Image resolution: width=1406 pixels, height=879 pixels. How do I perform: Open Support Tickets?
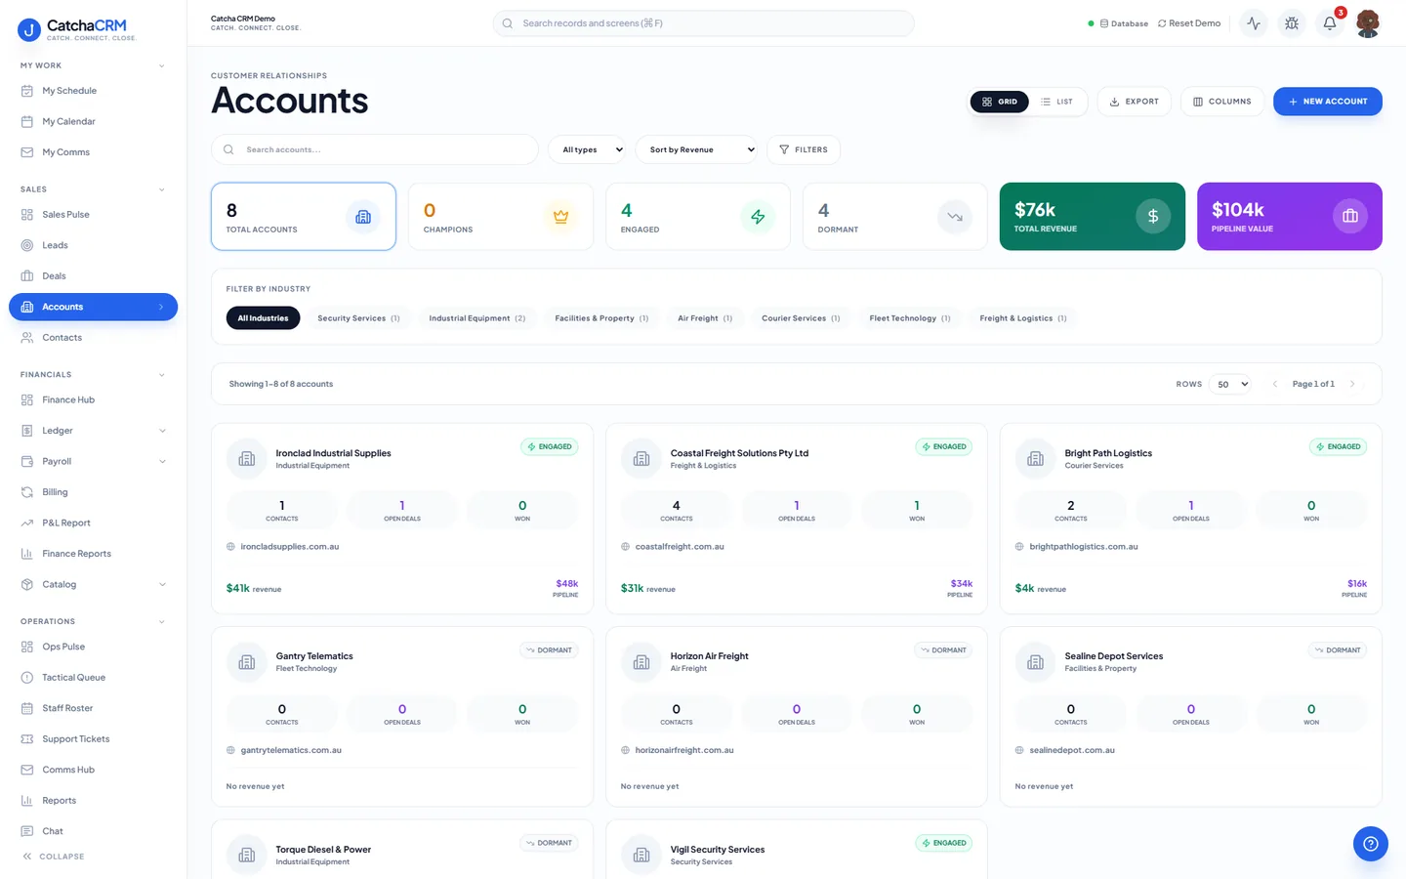[x=93, y=739]
